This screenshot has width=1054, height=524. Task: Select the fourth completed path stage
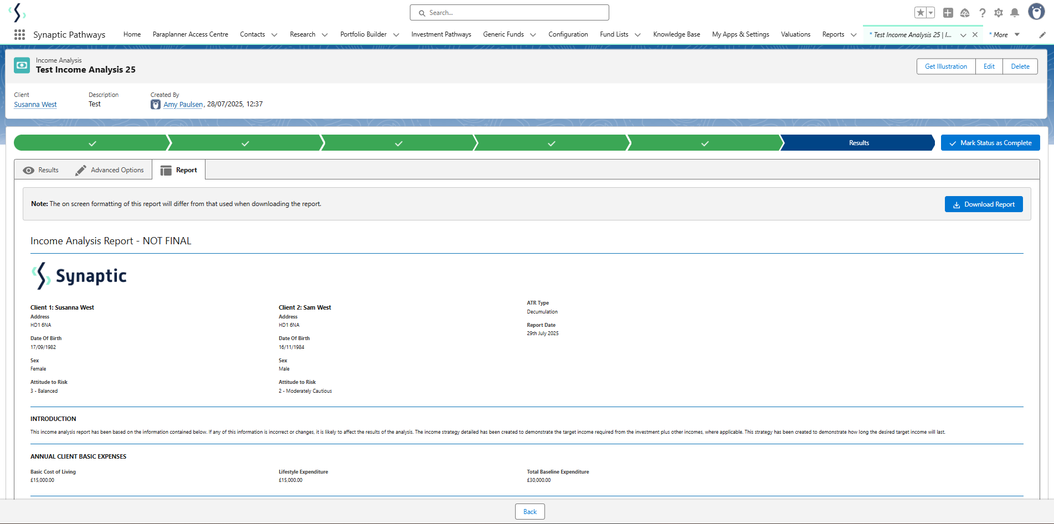(x=552, y=143)
